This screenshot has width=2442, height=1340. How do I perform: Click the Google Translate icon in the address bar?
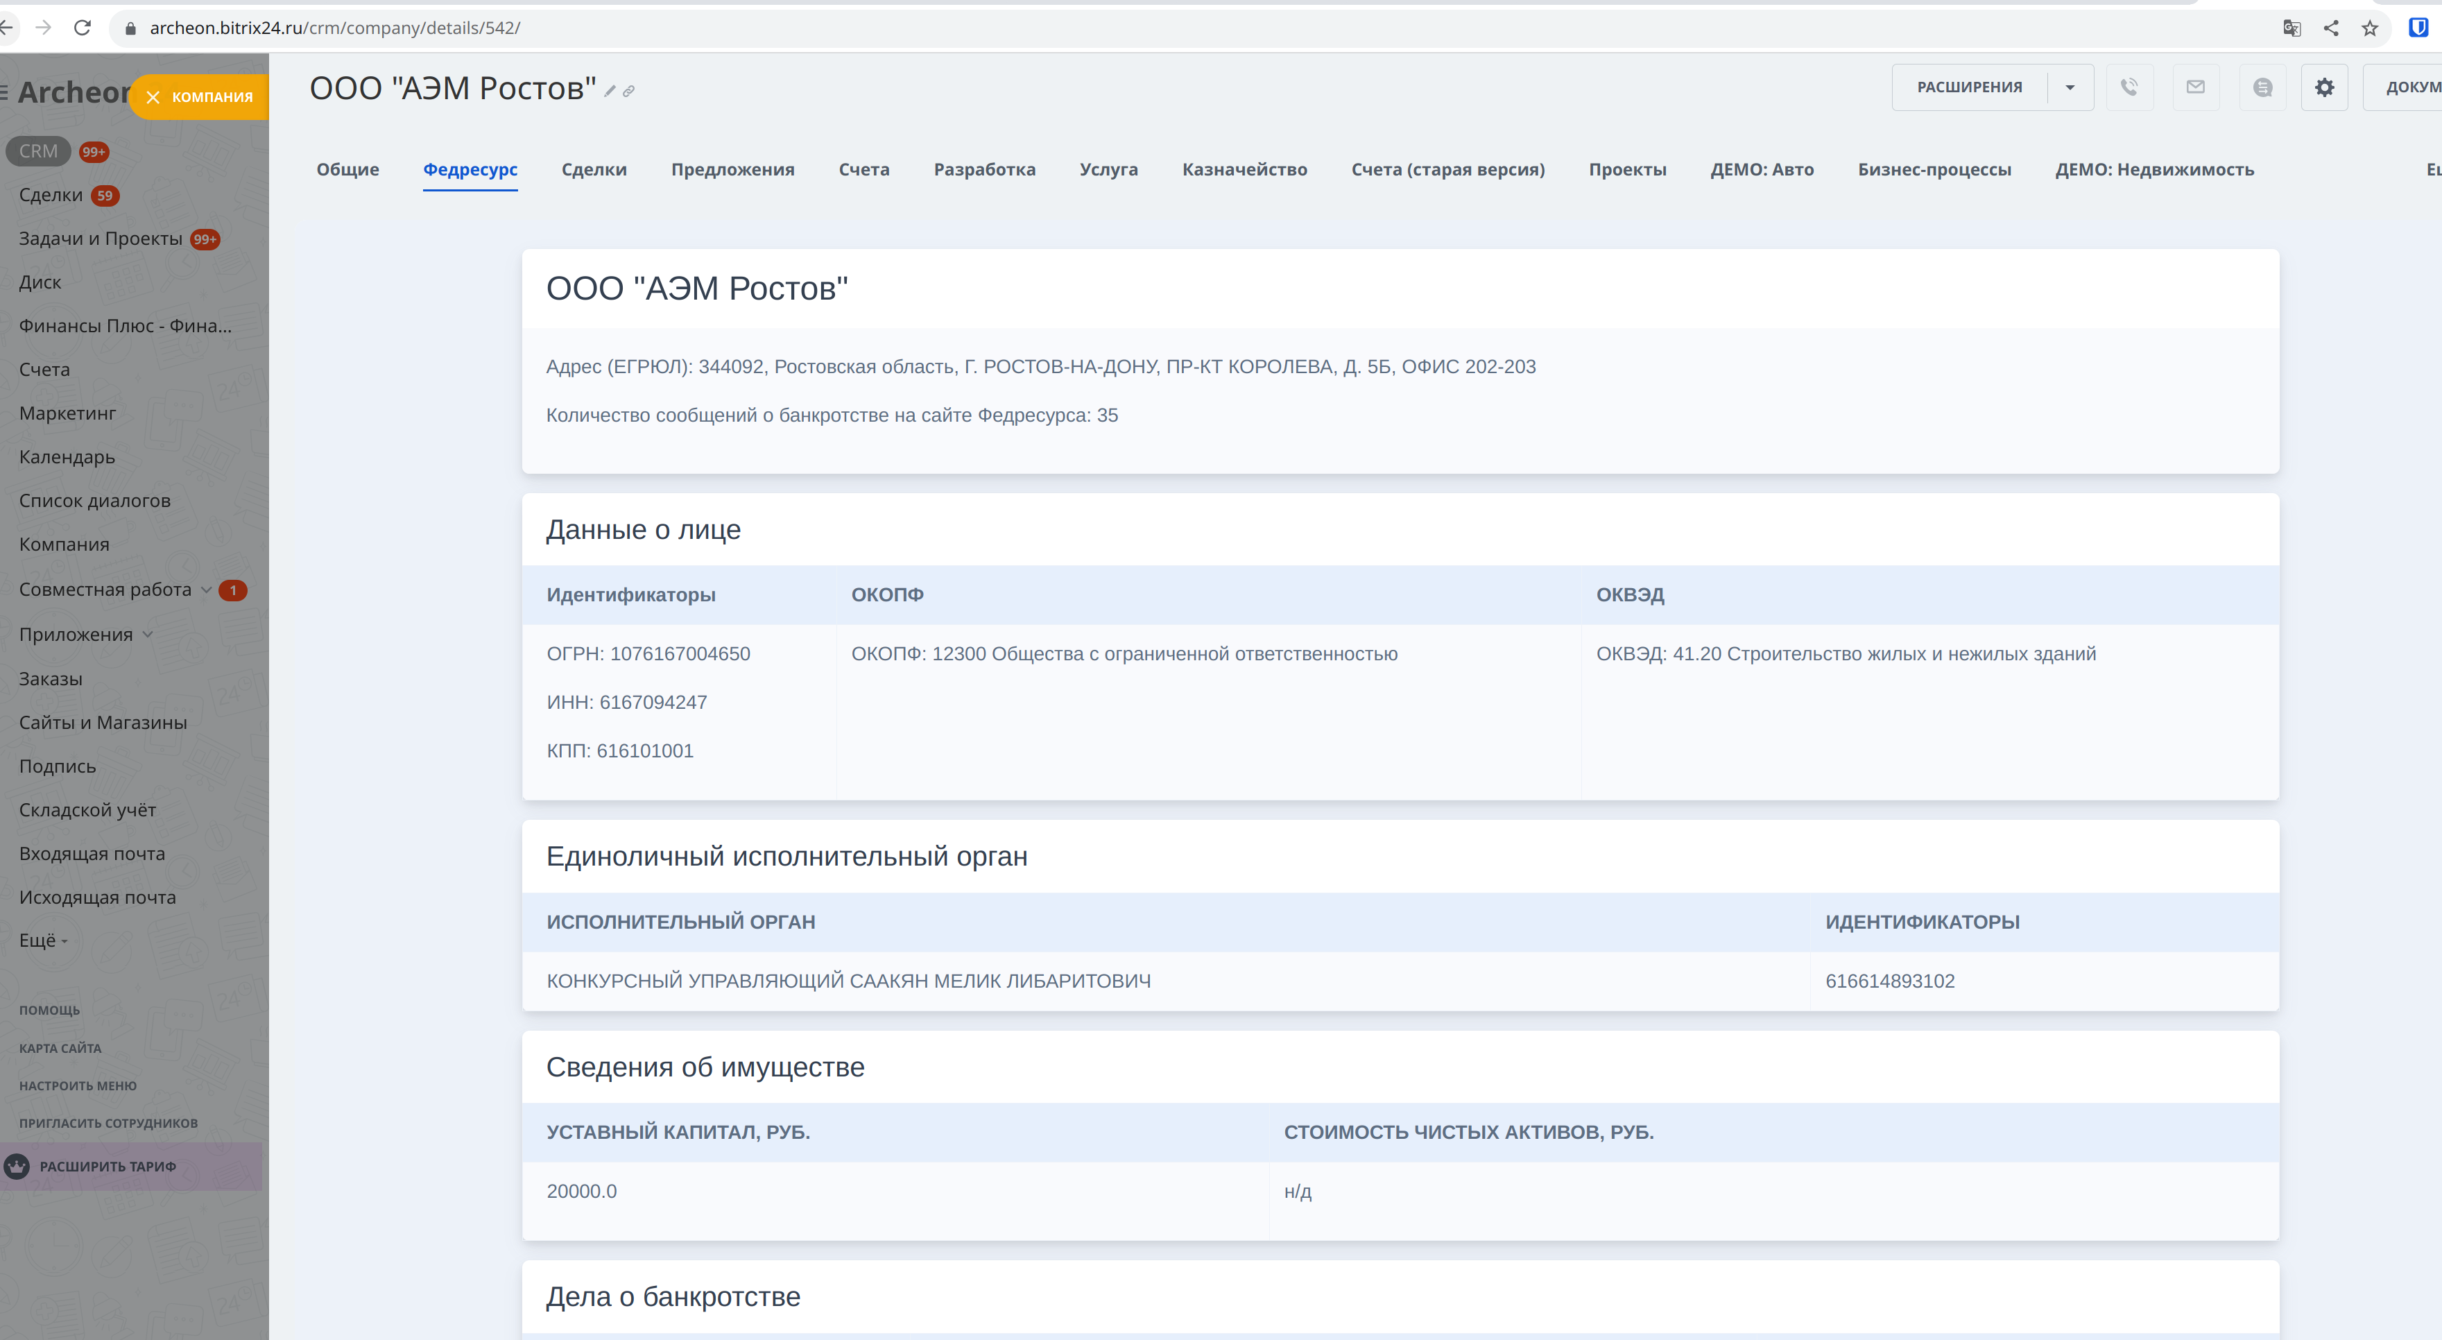point(2291,28)
